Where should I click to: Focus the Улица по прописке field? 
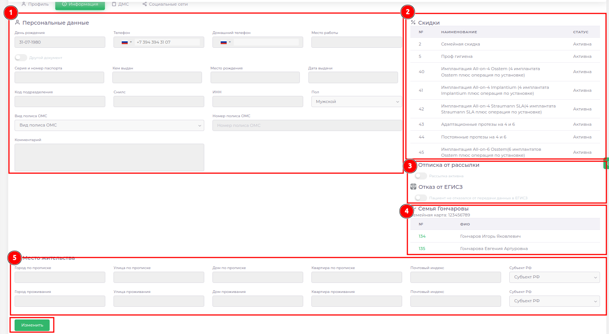159,277
